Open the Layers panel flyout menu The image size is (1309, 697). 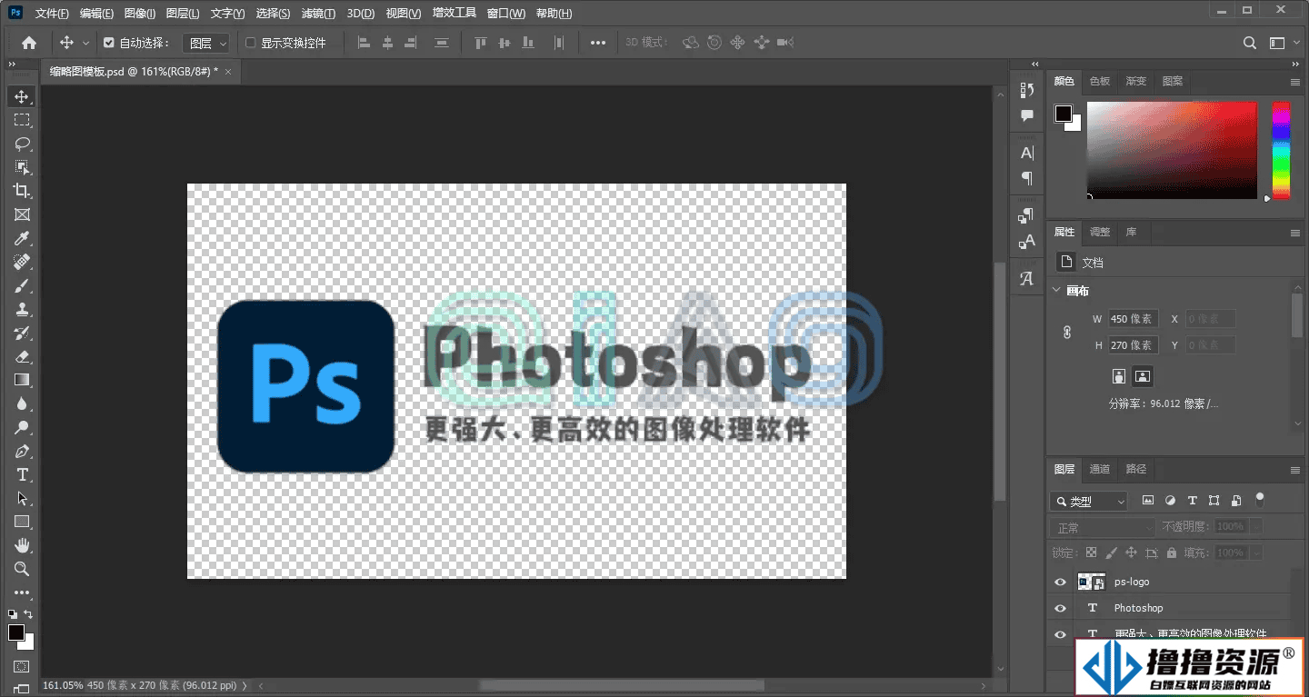click(1295, 470)
